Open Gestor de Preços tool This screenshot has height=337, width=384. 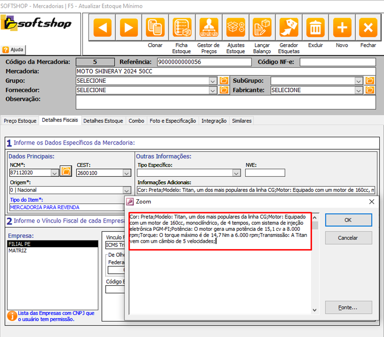click(x=208, y=28)
